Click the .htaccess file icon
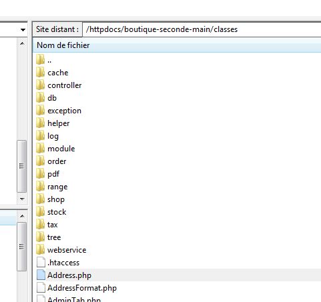 click(x=41, y=263)
